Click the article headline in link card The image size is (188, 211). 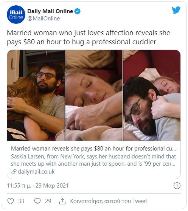[93, 149]
